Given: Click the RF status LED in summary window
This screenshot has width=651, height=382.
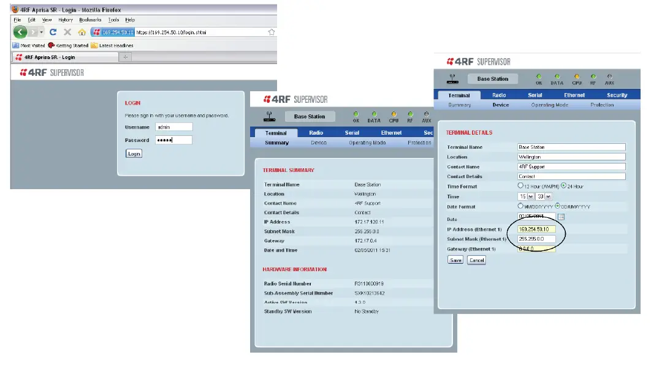Looking at the screenshot, I should 410,114.
